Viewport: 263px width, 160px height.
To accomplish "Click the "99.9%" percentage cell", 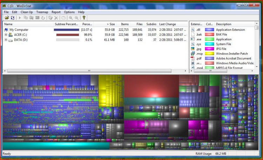I will (x=88, y=35).
